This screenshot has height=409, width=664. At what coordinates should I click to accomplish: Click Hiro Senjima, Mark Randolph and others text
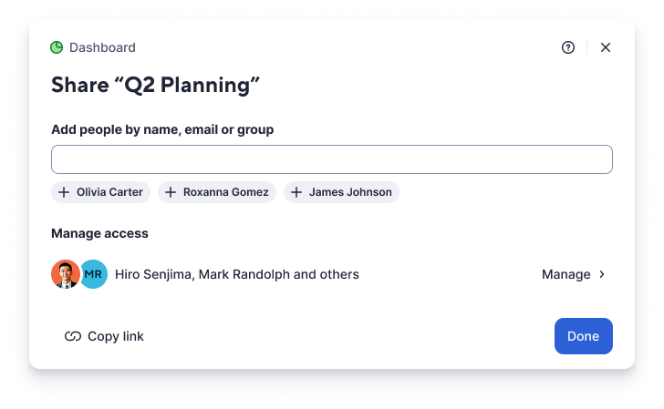coord(237,274)
